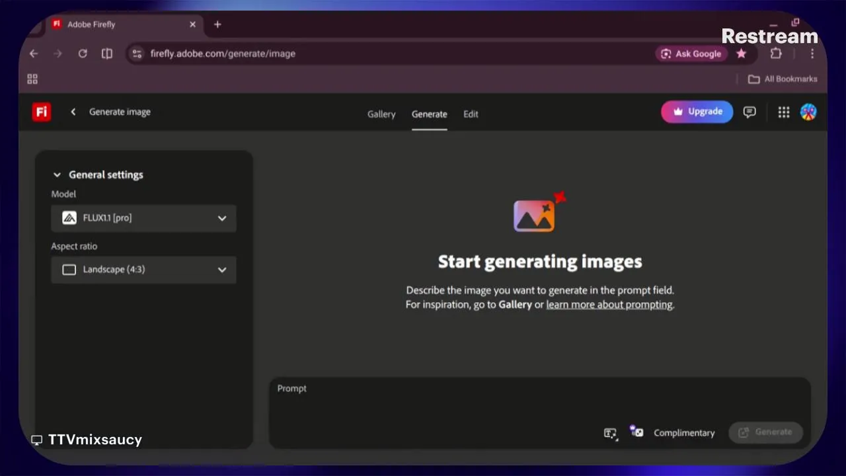Open the Chrome three-dot menu
The width and height of the screenshot is (846, 476).
pyautogui.click(x=812, y=54)
